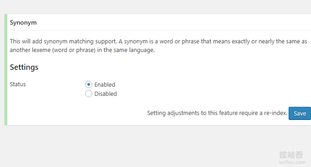Image resolution: width=311 pixels, height=167 pixels.
Task: Click the Synonym feature title
Action: point(23,22)
